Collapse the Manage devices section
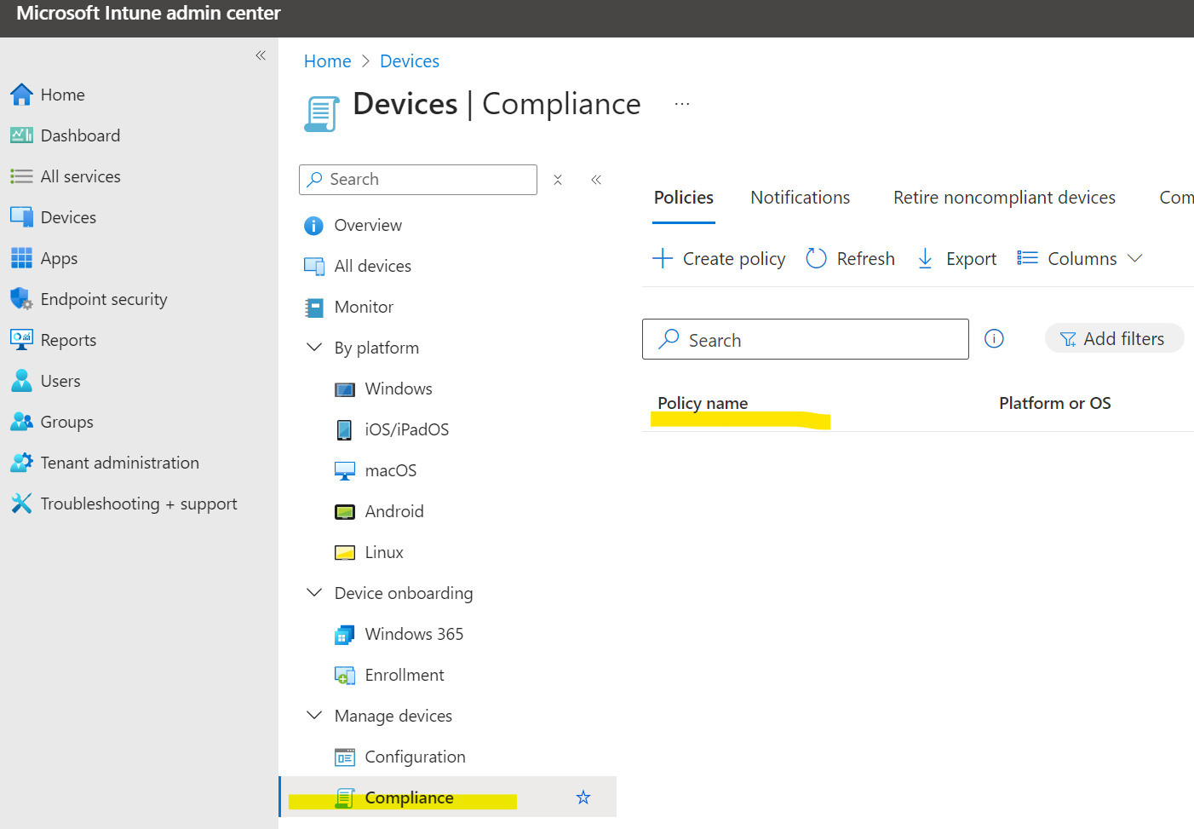The height and width of the screenshot is (829, 1194). 314,716
